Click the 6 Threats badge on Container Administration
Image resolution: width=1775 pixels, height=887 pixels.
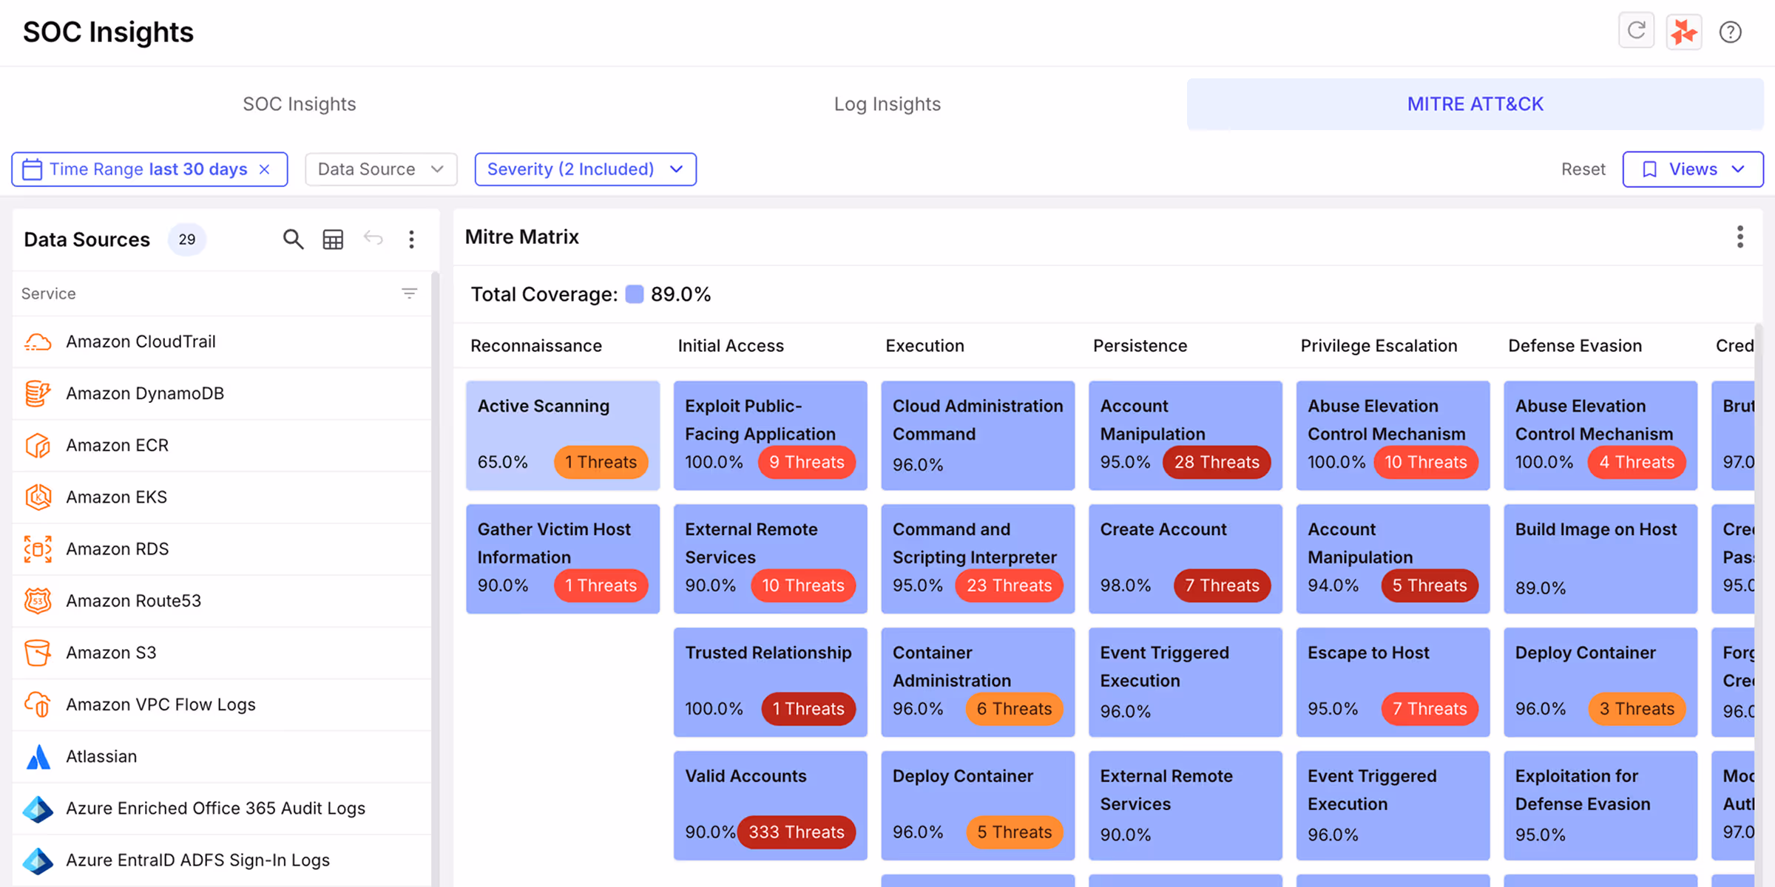click(1014, 709)
